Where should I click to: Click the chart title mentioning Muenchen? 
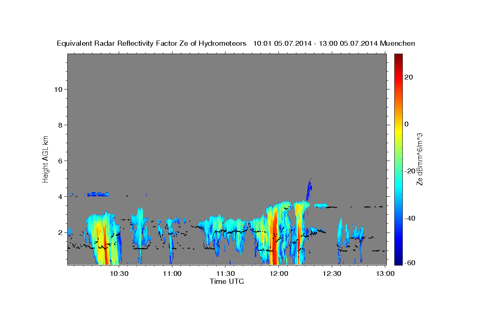tap(236, 43)
